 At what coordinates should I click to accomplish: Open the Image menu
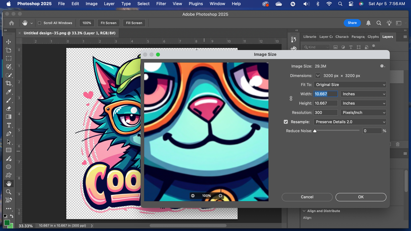point(92,4)
